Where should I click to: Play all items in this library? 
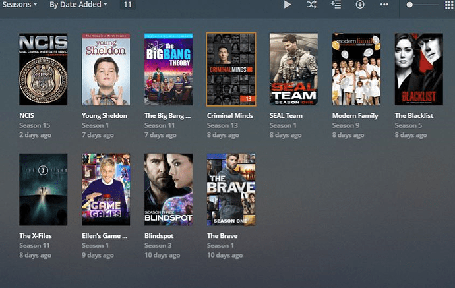point(288,5)
